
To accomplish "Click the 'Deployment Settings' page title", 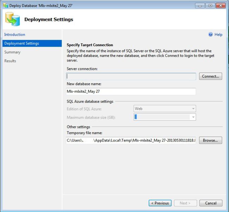I will point(49,19).
